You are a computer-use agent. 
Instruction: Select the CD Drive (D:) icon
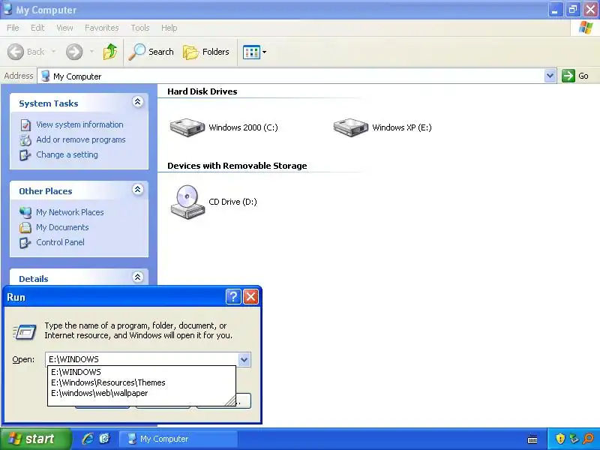[x=187, y=202]
